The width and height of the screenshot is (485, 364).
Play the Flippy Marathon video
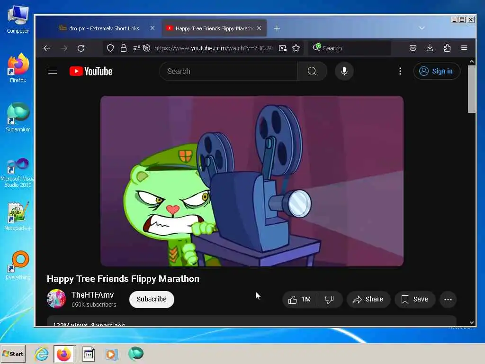252,181
